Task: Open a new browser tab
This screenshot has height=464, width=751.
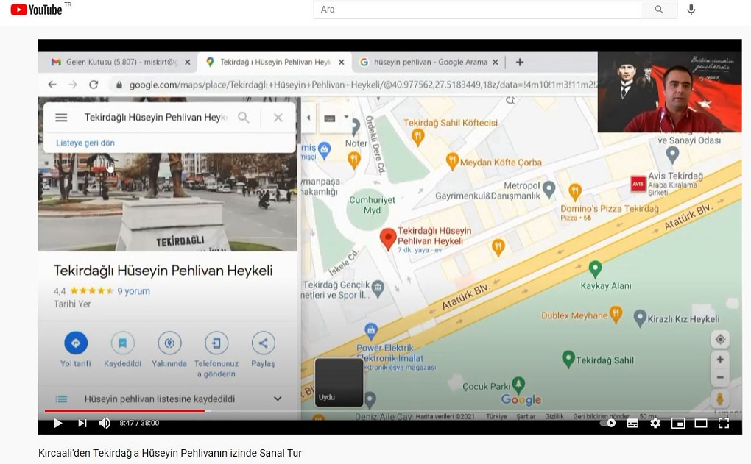Action: (520, 63)
